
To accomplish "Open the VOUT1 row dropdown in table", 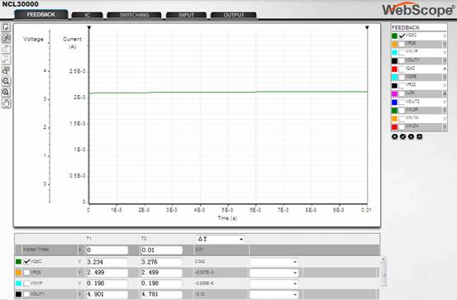I will tap(274, 294).
